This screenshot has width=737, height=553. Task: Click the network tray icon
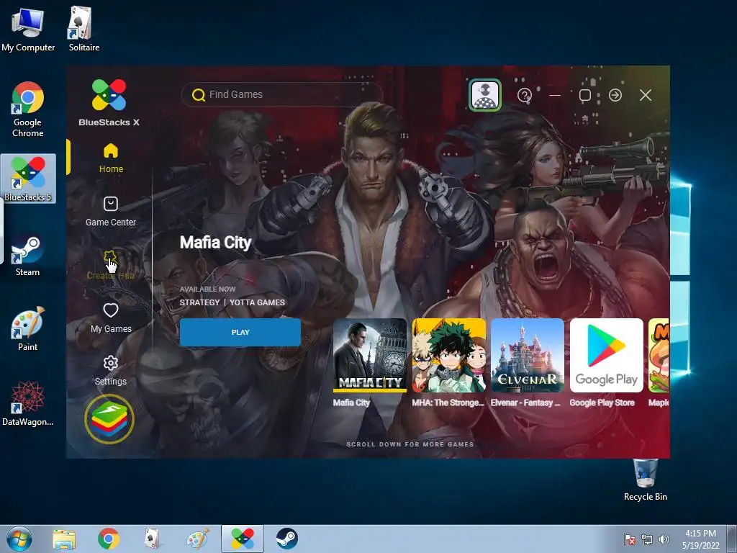(647, 540)
